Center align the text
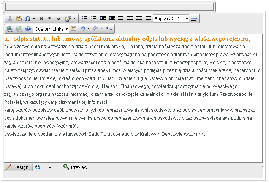 click(130, 19)
